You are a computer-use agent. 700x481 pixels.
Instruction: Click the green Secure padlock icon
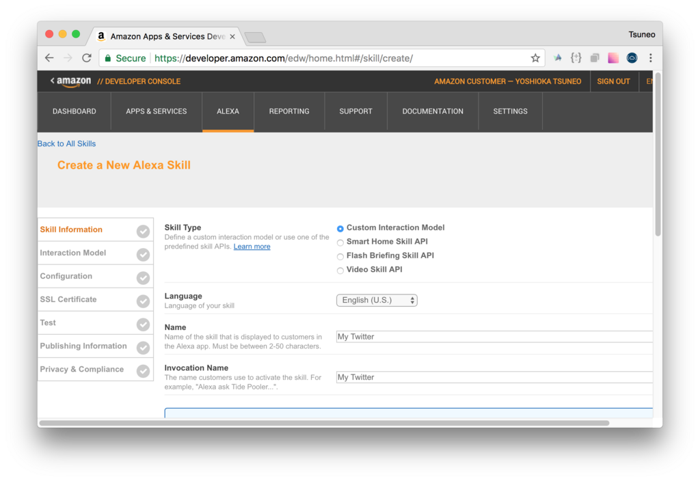(x=107, y=58)
